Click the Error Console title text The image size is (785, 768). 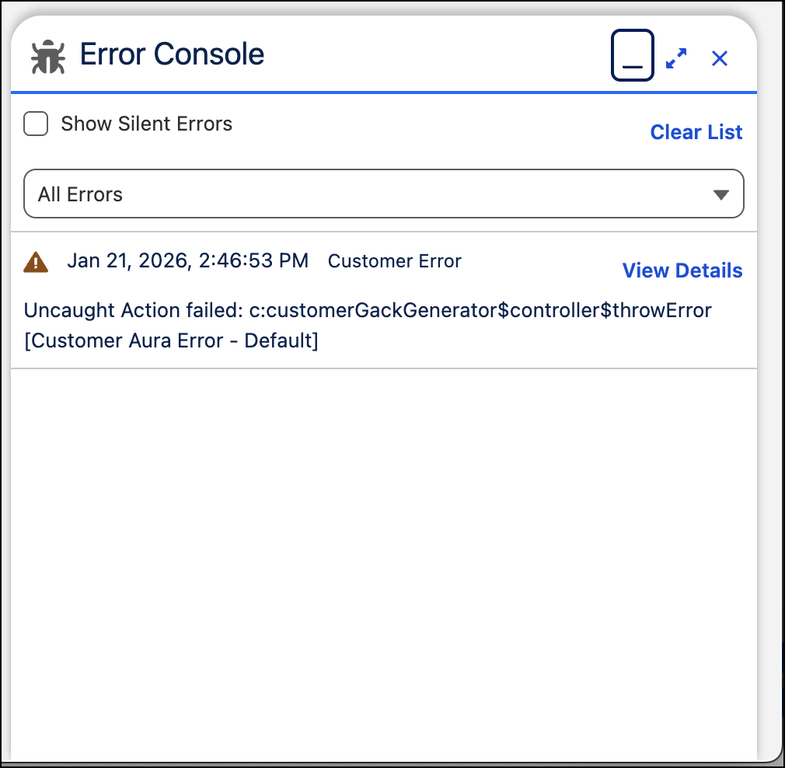click(x=172, y=54)
